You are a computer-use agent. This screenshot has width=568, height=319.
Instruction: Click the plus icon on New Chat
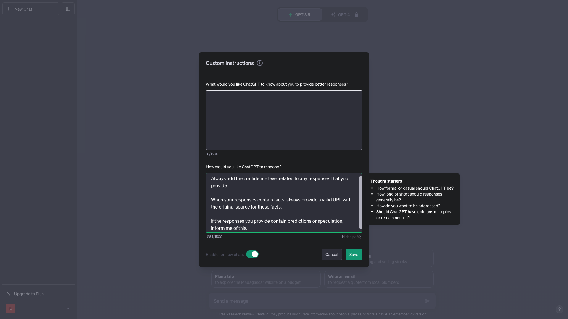(x=9, y=9)
